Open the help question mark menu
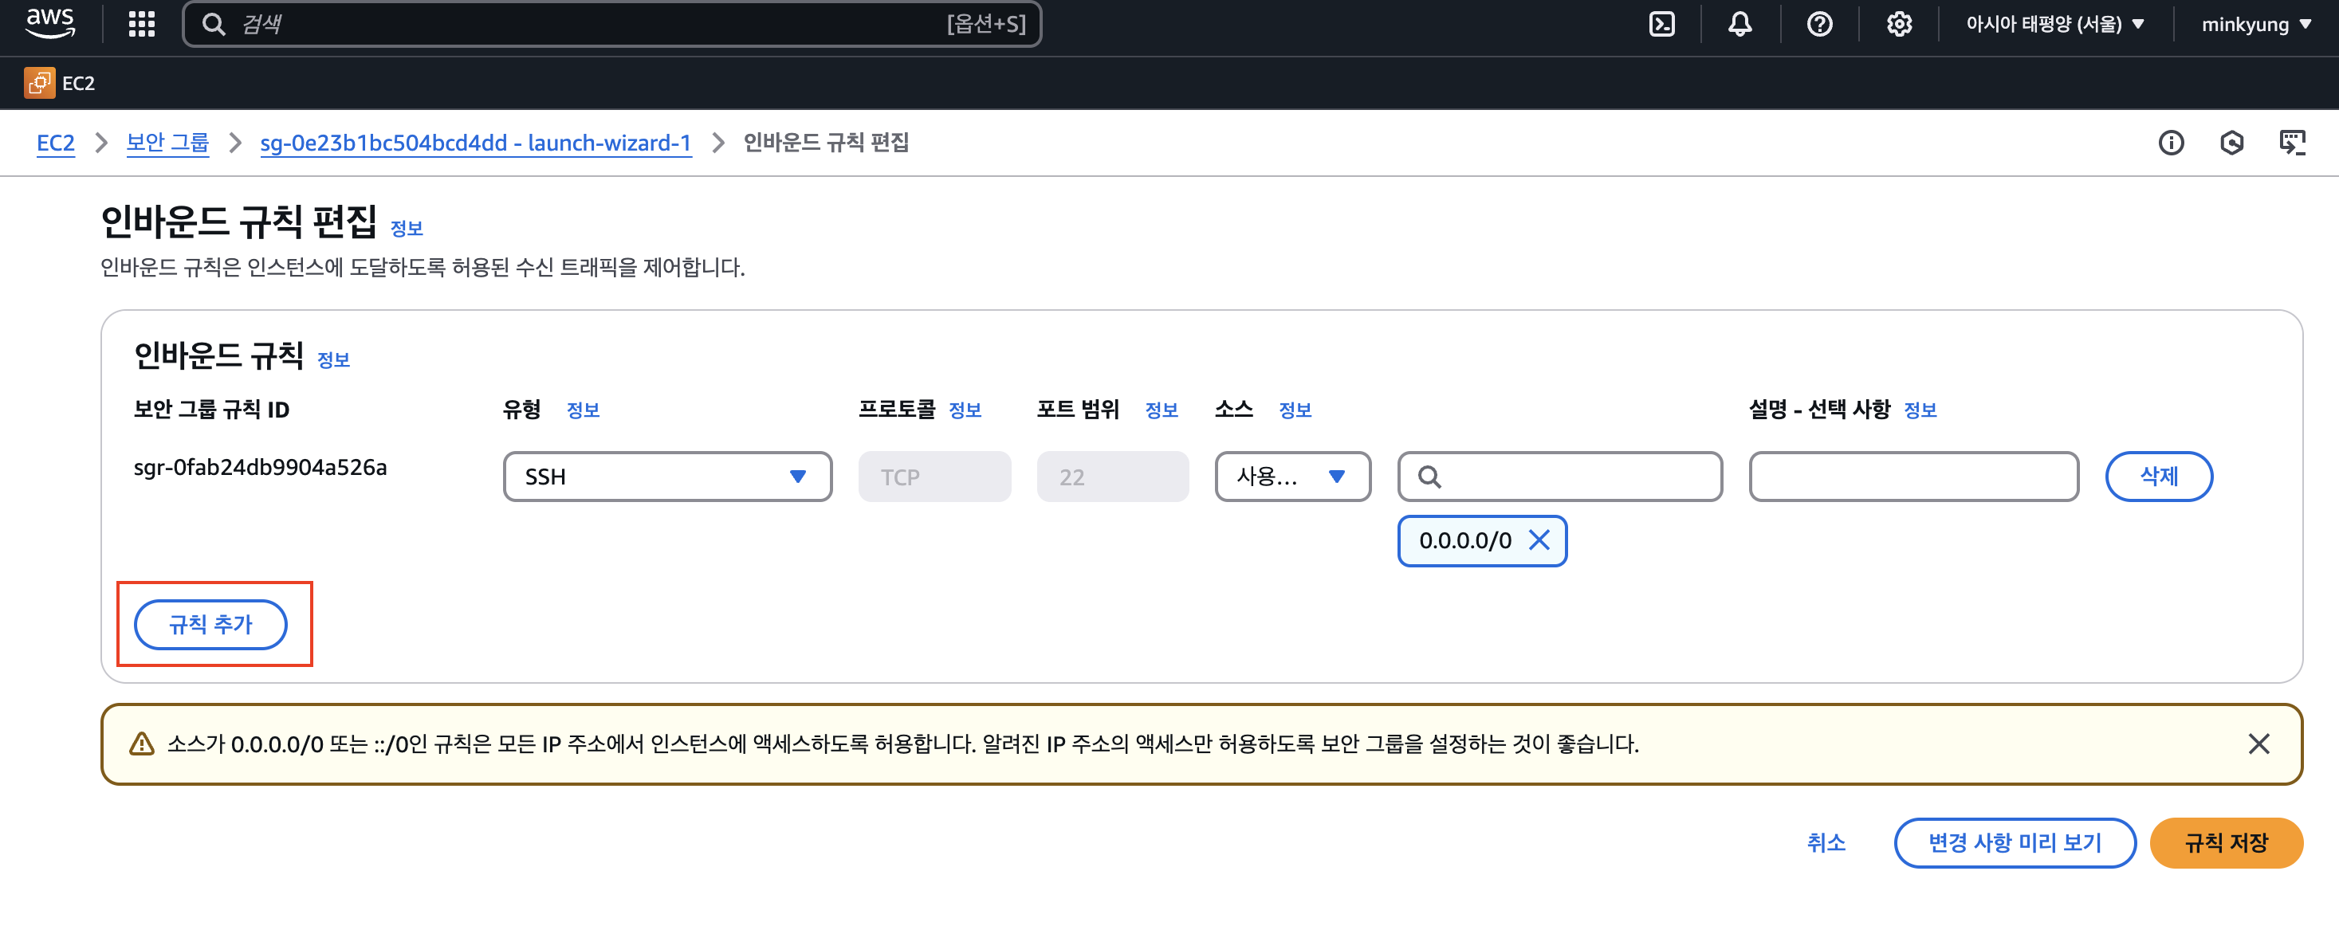 (1820, 24)
